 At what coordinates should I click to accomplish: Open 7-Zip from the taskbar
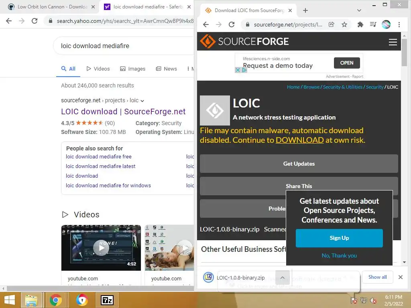click(107, 300)
